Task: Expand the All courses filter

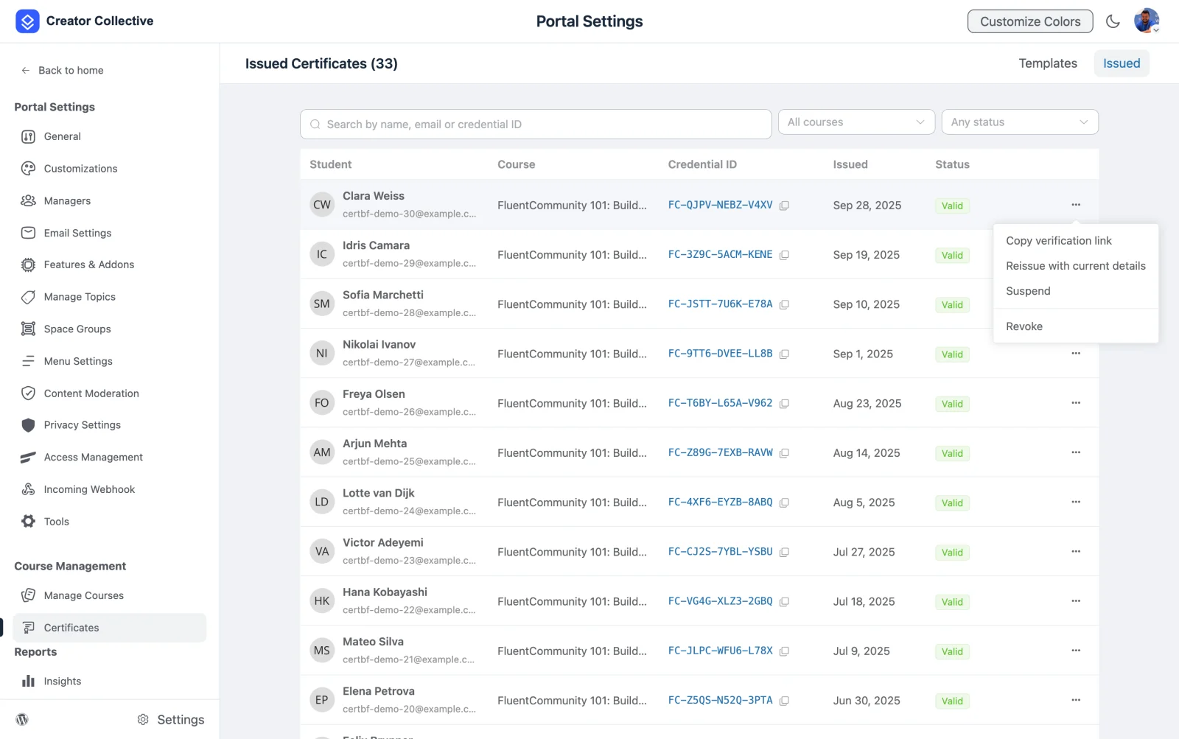Action: [x=856, y=122]
